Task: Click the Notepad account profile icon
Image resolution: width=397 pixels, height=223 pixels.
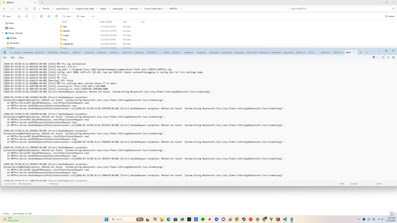Action: tap(388, 57)
